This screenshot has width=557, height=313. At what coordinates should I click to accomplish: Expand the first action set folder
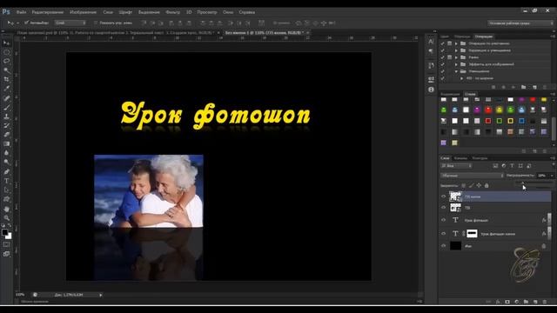[x=456, y=43]
